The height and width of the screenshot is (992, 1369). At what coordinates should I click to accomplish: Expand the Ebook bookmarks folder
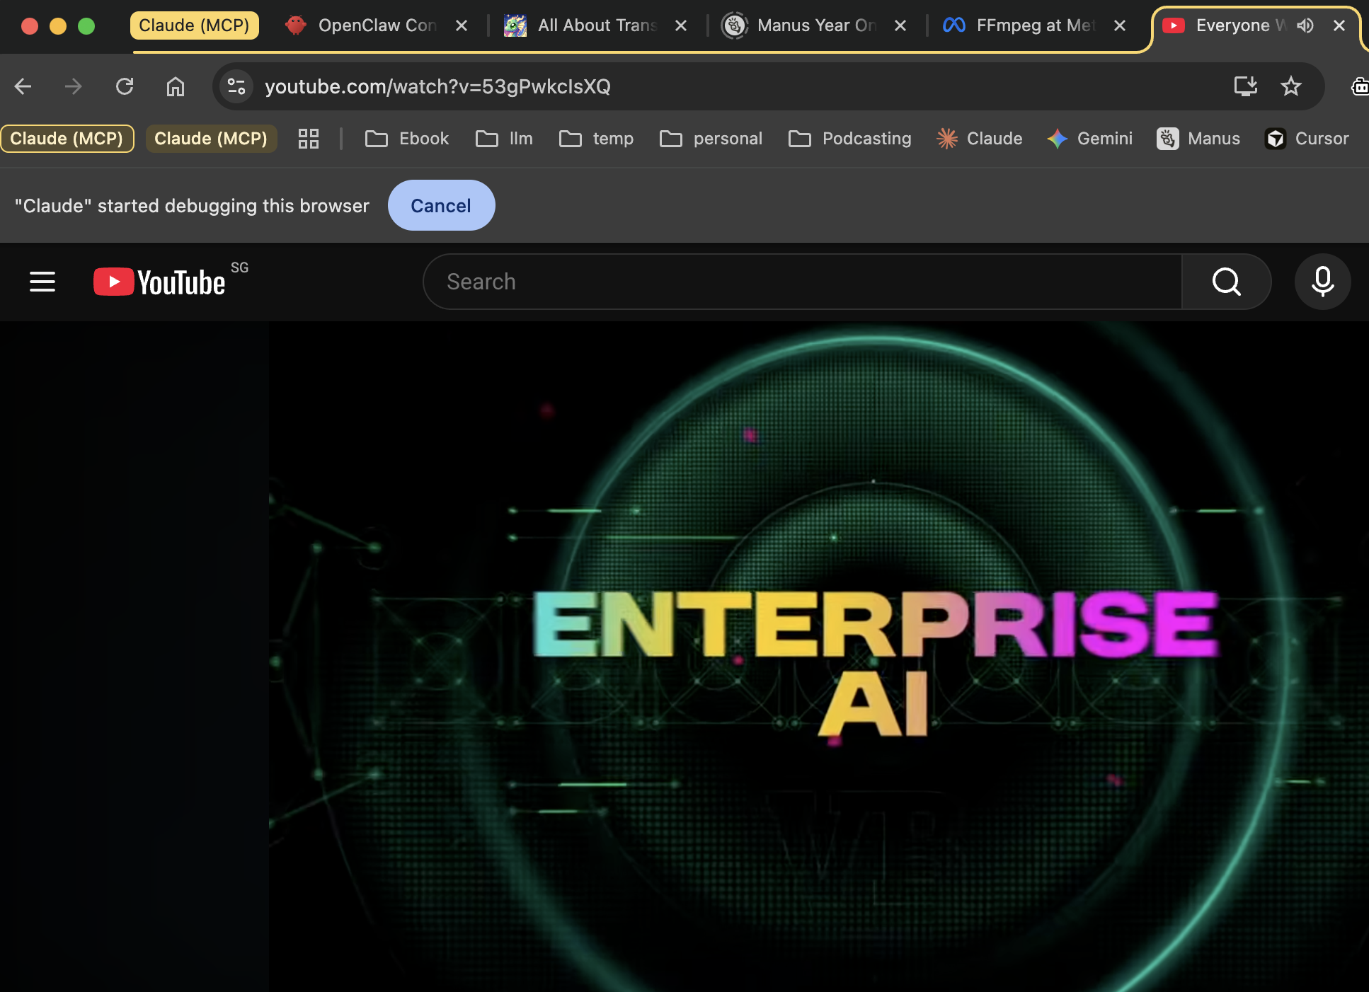click(x=407, y=139)
